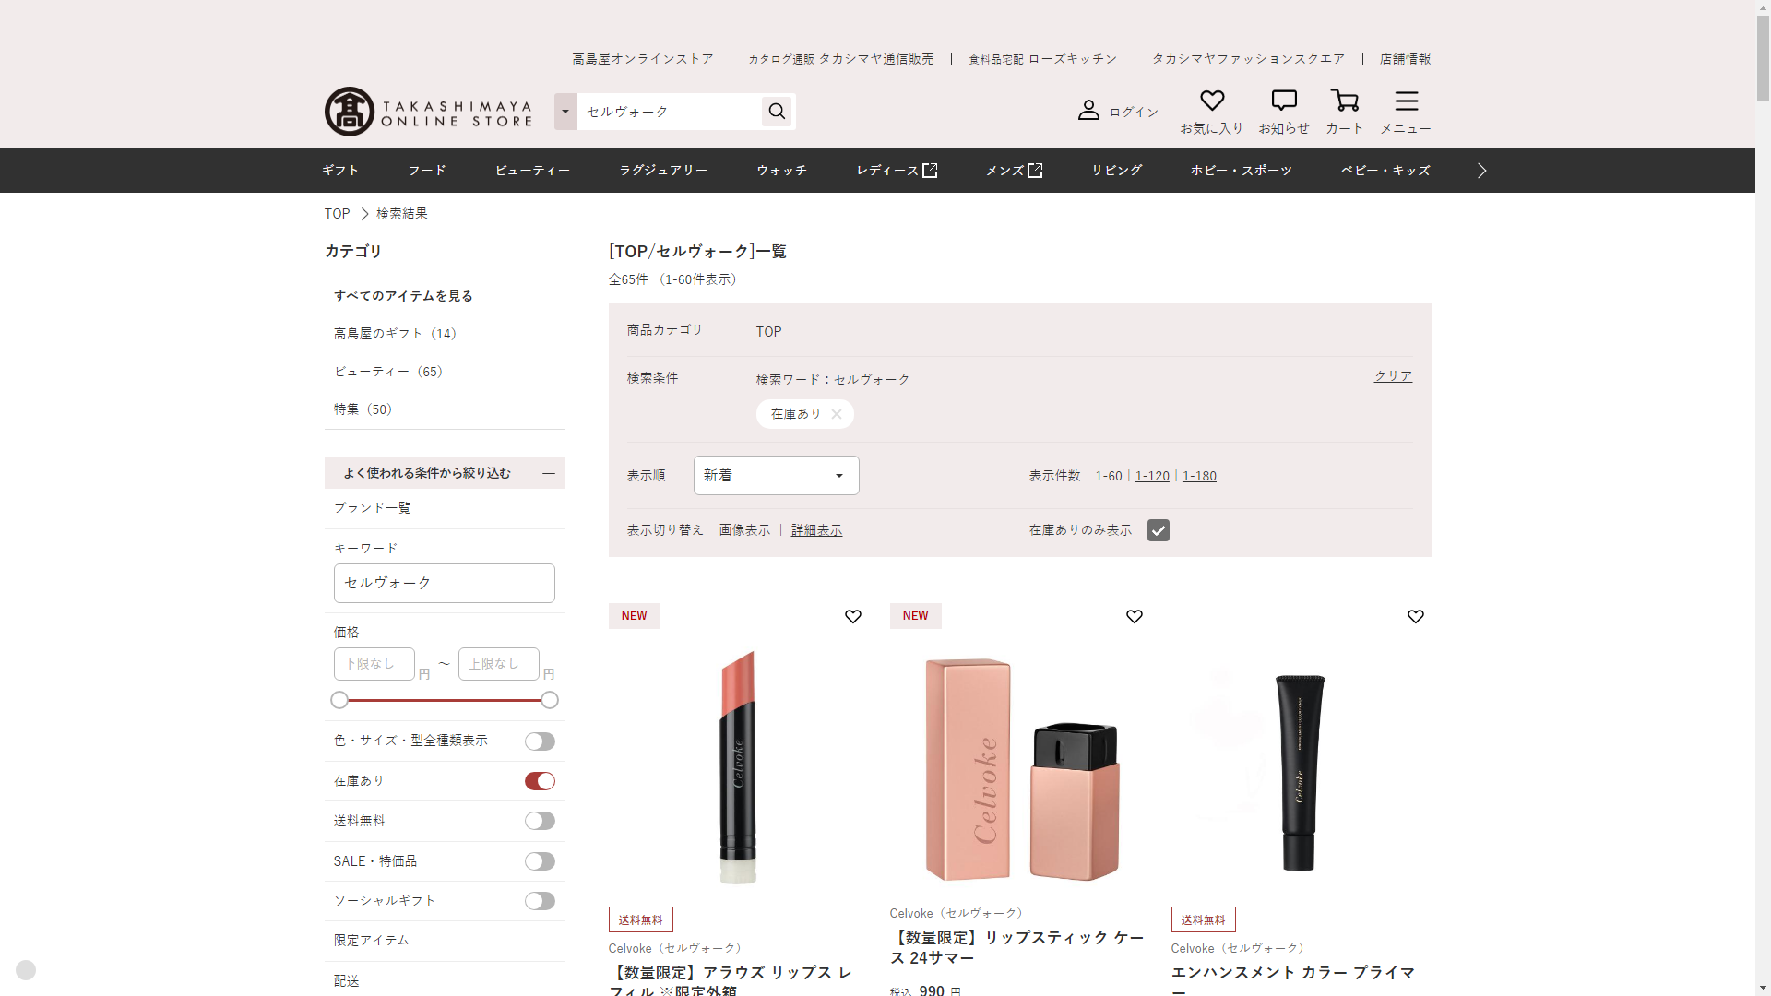Click the price slider right handle

coord(550,700)
